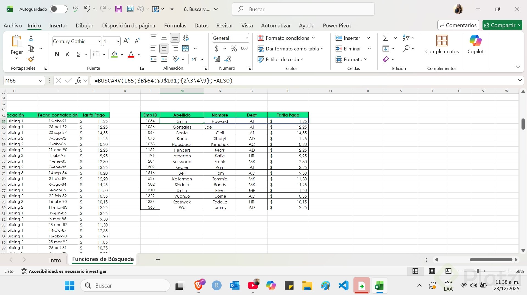The image size is (527, 295).
Task: Switch to the Insertar tab
Action: click(58, 25)
